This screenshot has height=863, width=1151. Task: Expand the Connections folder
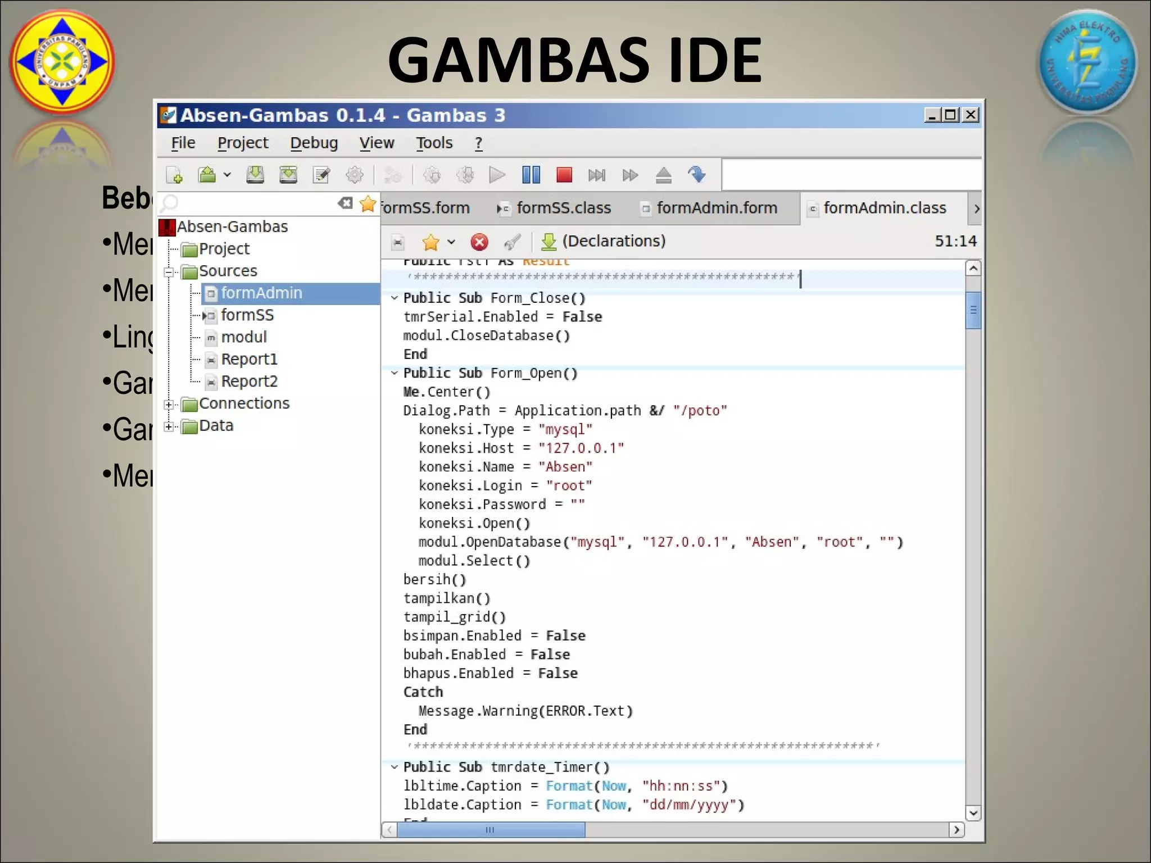click(x=169, y=405)
